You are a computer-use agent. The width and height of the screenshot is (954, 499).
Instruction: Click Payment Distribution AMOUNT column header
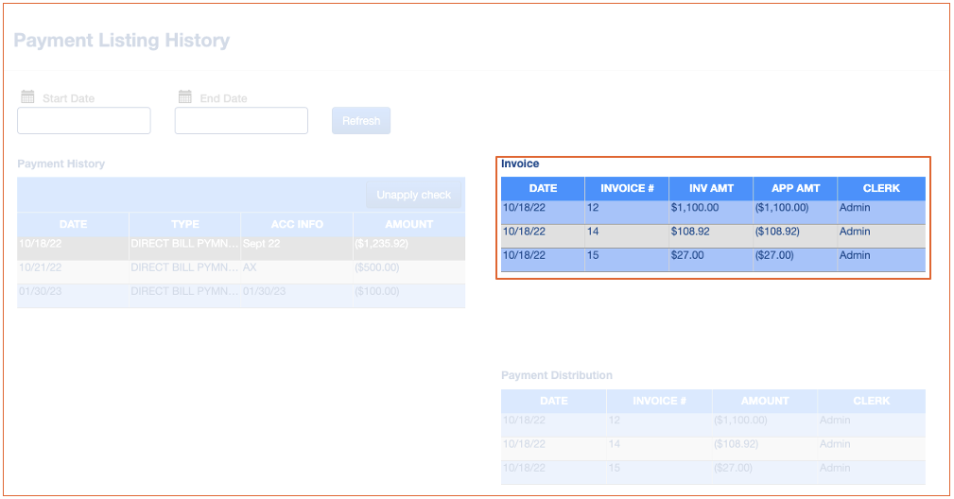(x=765, y=401)
